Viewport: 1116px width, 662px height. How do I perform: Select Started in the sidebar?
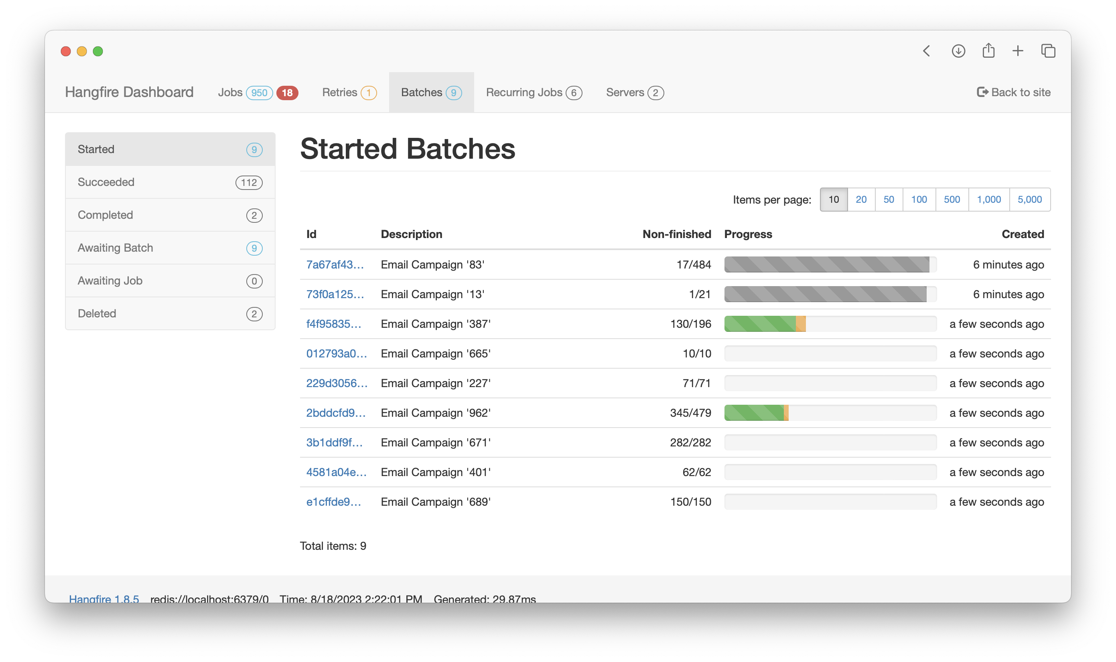pos(170,149)
